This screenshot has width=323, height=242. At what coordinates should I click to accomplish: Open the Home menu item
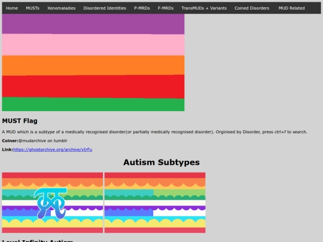[12, 8]
